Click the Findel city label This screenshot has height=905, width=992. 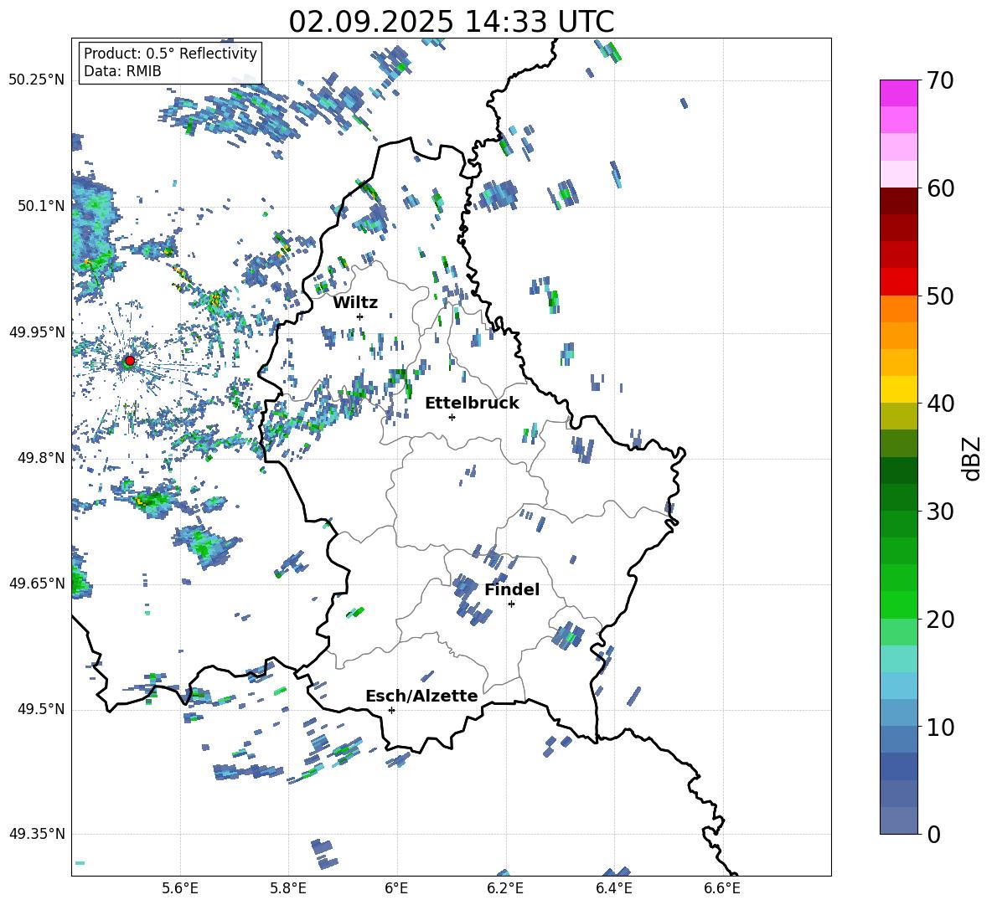point(512,589)
